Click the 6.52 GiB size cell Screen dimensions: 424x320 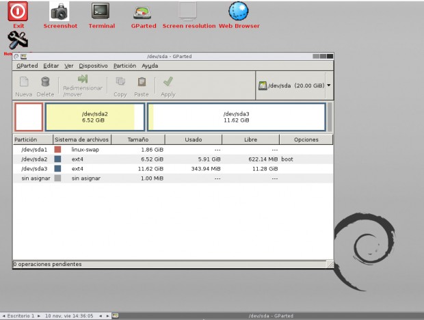[x=152, y=159]
